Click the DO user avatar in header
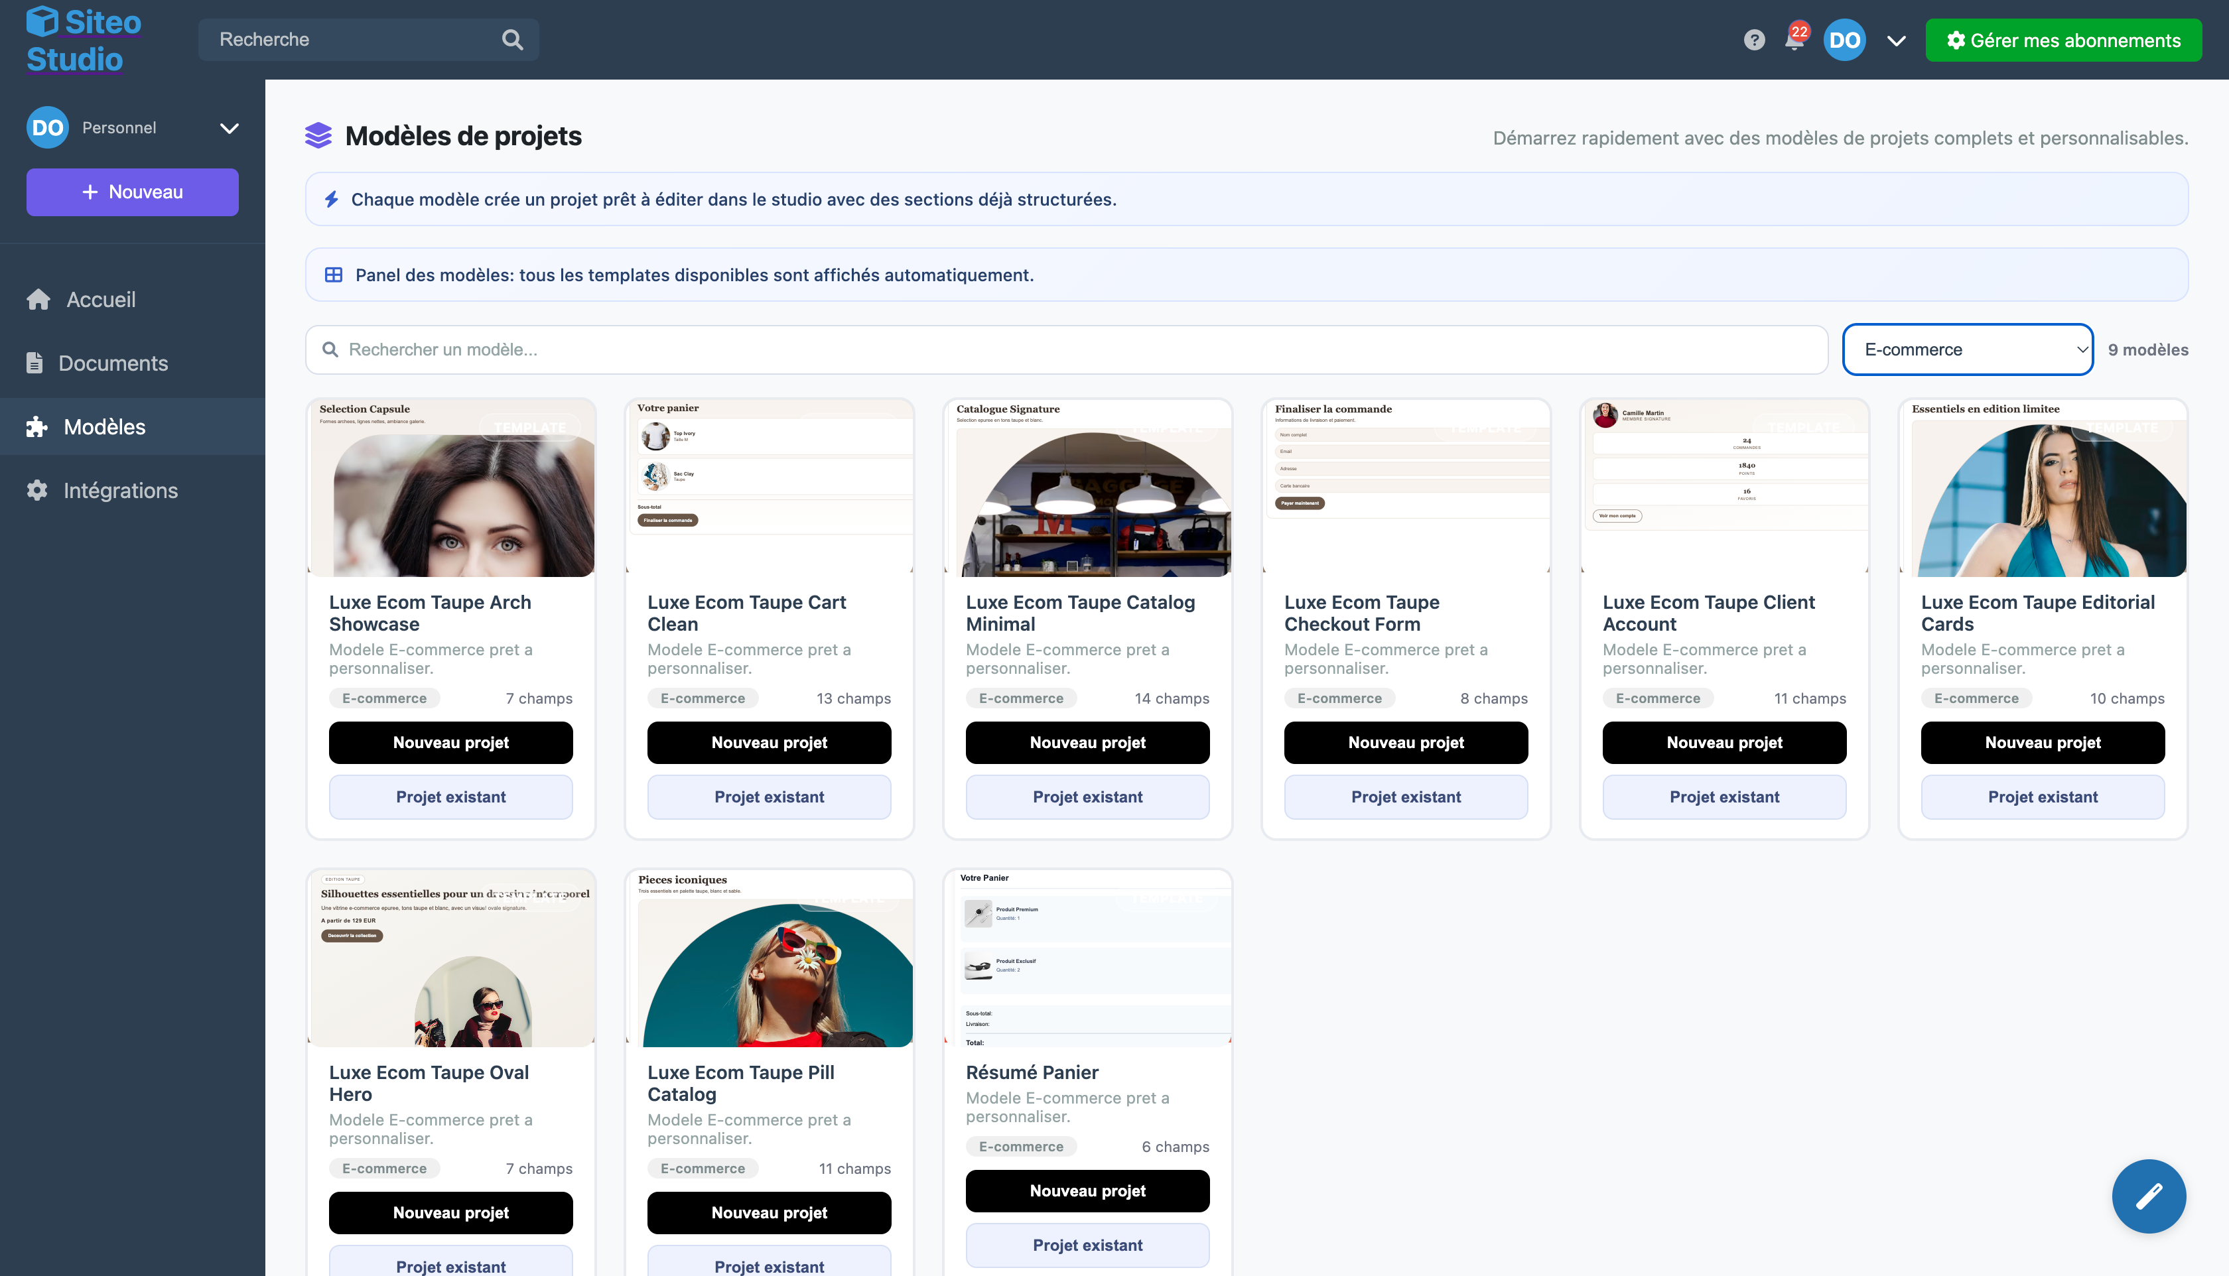The height and width of the screenshot is (1276, 2229). click(x=1844, y=40)
